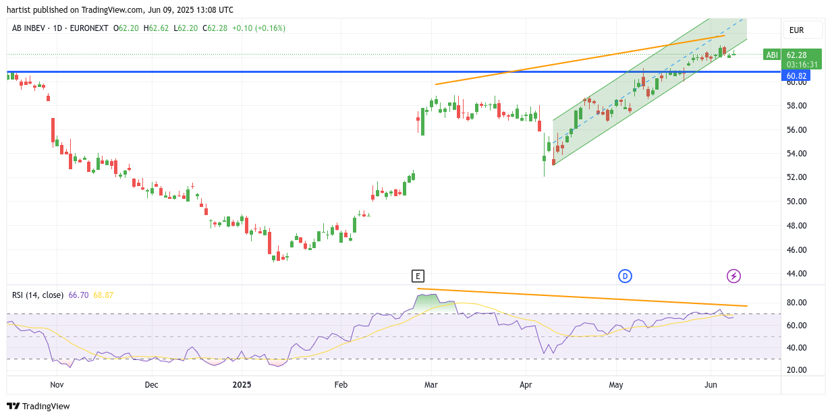Click the Apr label on time axis
The width and height of the screenshot is (832, 418).
tap(526, 385)
